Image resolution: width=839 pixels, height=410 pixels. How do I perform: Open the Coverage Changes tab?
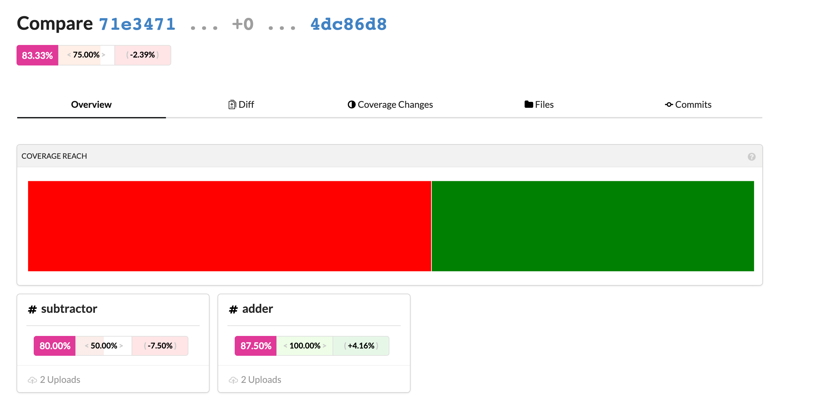click(395, 104)
